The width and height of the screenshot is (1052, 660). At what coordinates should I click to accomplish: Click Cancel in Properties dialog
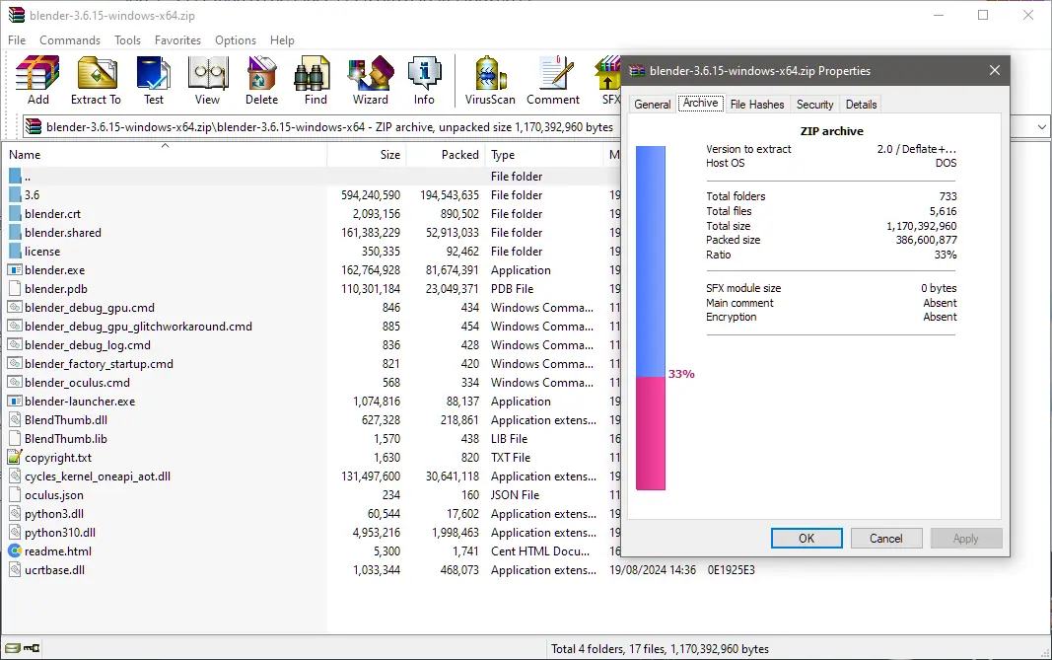click(886, 539)
